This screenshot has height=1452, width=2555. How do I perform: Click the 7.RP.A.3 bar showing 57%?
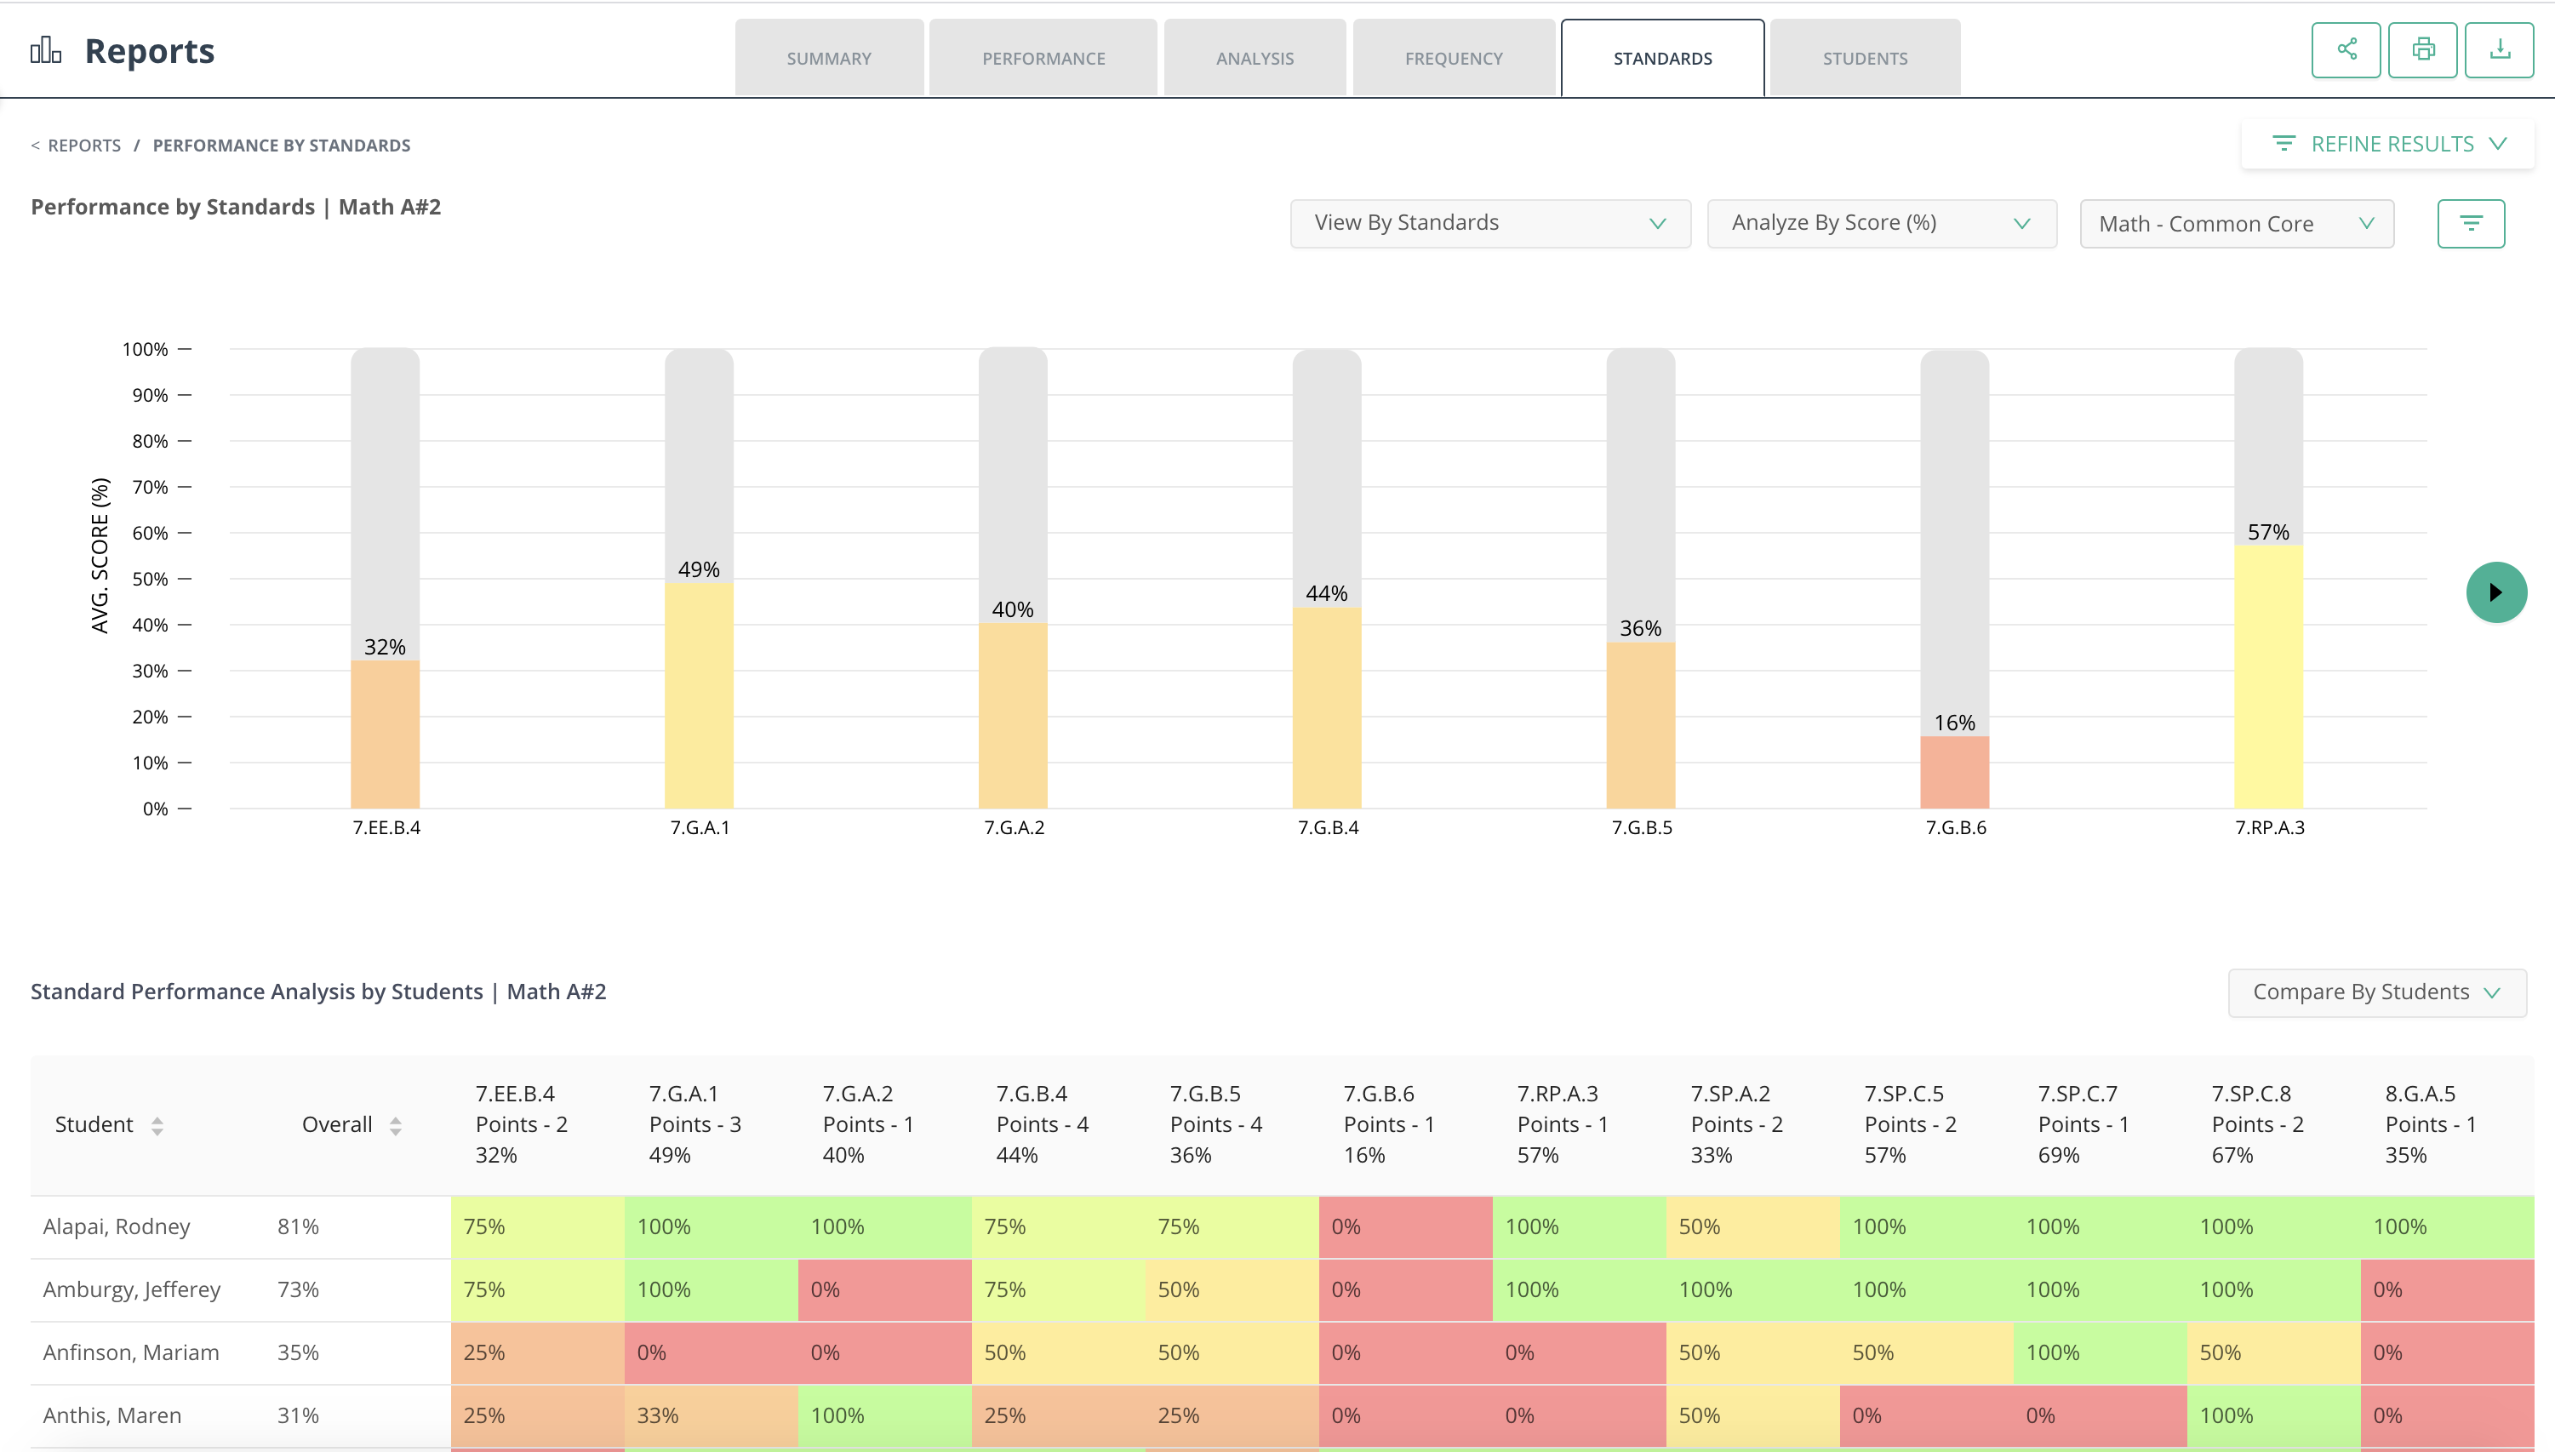tap(2268, 677)
